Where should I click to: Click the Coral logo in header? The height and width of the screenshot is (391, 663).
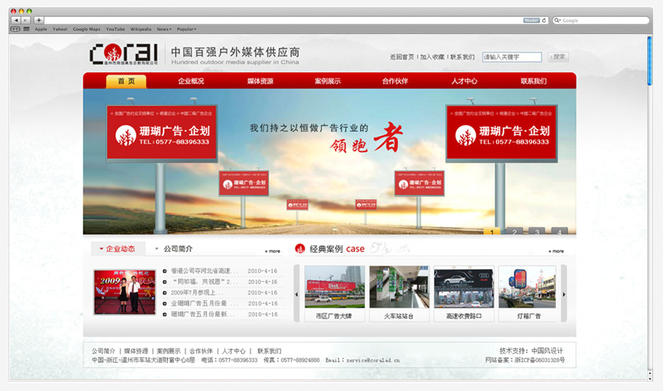pos(124,54)
